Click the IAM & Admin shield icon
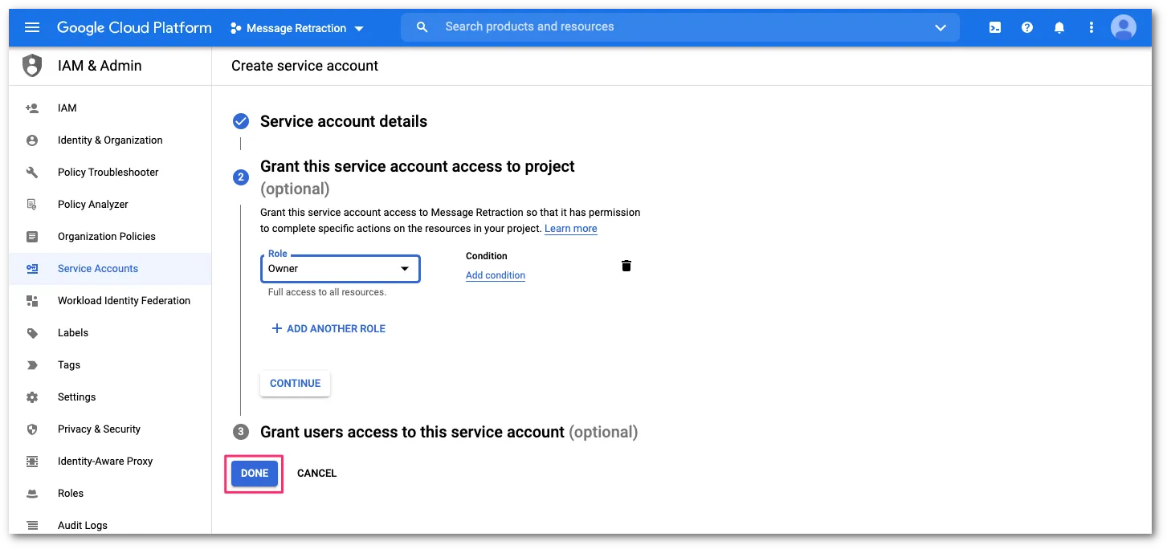This screenshot has height=549, width=1167. click(32, 66)
